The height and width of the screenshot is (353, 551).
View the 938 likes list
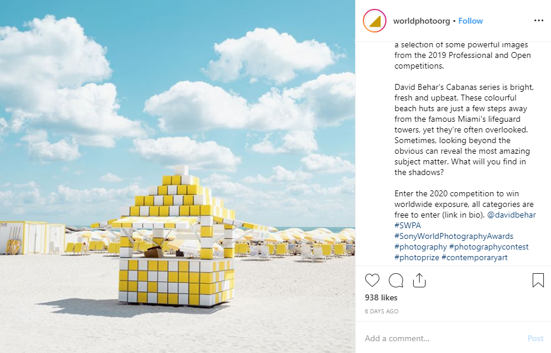[x=381, y=297]
